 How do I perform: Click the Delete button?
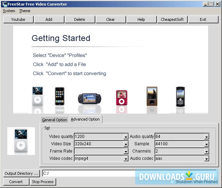80,19
